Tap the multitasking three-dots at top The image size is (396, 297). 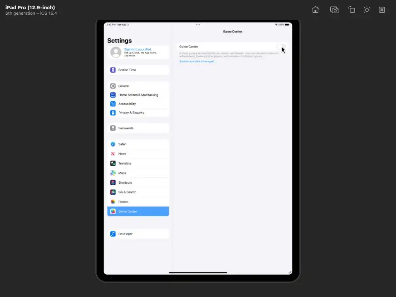(198, 25)
